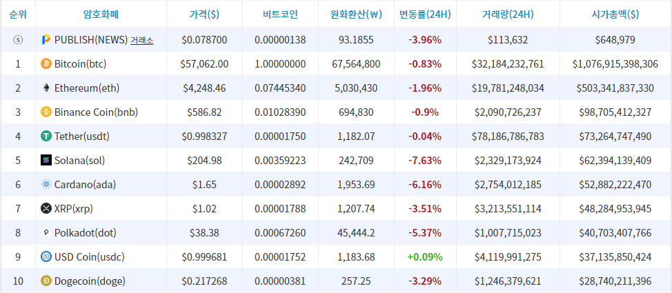Open the Binance Coin(bnb) name
672x293 pixels.
[x=96, y=112]
